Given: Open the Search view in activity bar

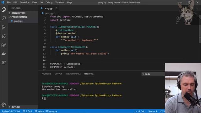Looking at the screenshot, I should (x=3, y=18).
